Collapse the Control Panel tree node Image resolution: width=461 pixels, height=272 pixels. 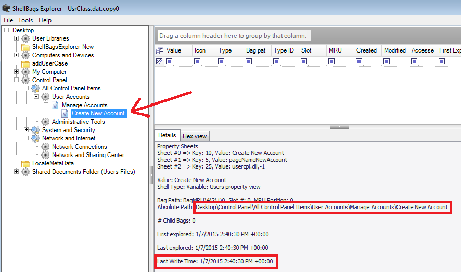17,80
